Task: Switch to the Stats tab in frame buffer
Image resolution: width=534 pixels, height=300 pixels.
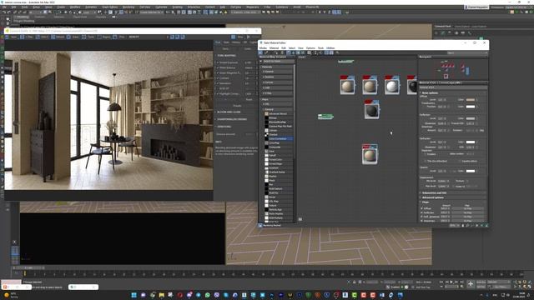Action: (x=226, y=42)
